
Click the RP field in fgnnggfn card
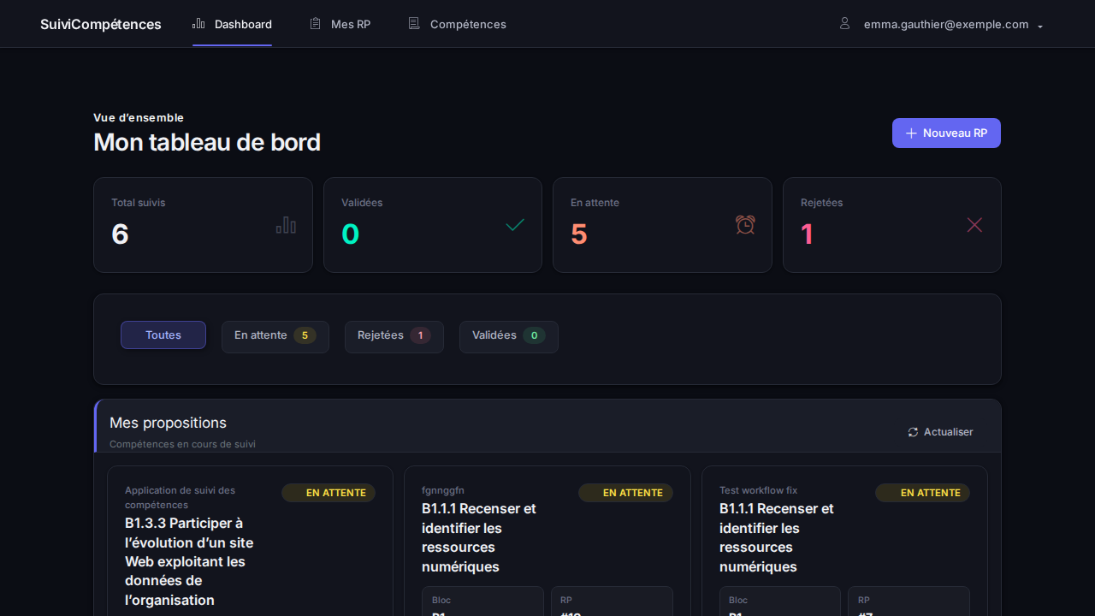click(x=612, y=601)
